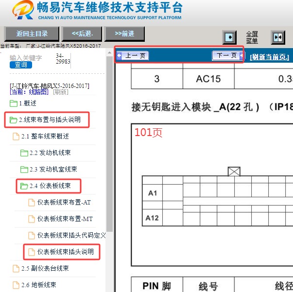This screenshot has height=292, width=293.
Task: Open the 全屏菜单 link
Action: [252, 37]
